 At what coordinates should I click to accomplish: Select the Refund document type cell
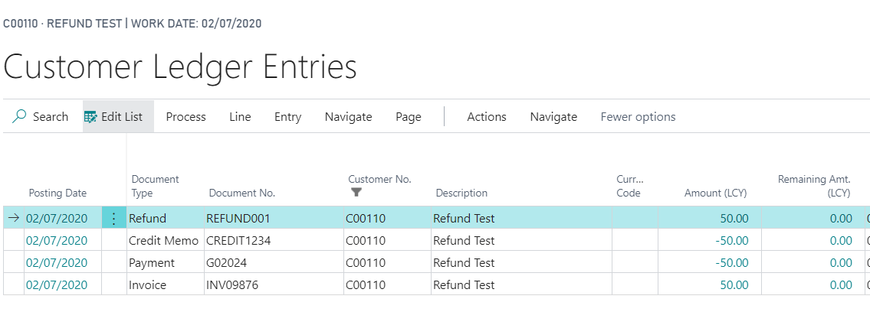pyautogui.click(x=166, y=218)
